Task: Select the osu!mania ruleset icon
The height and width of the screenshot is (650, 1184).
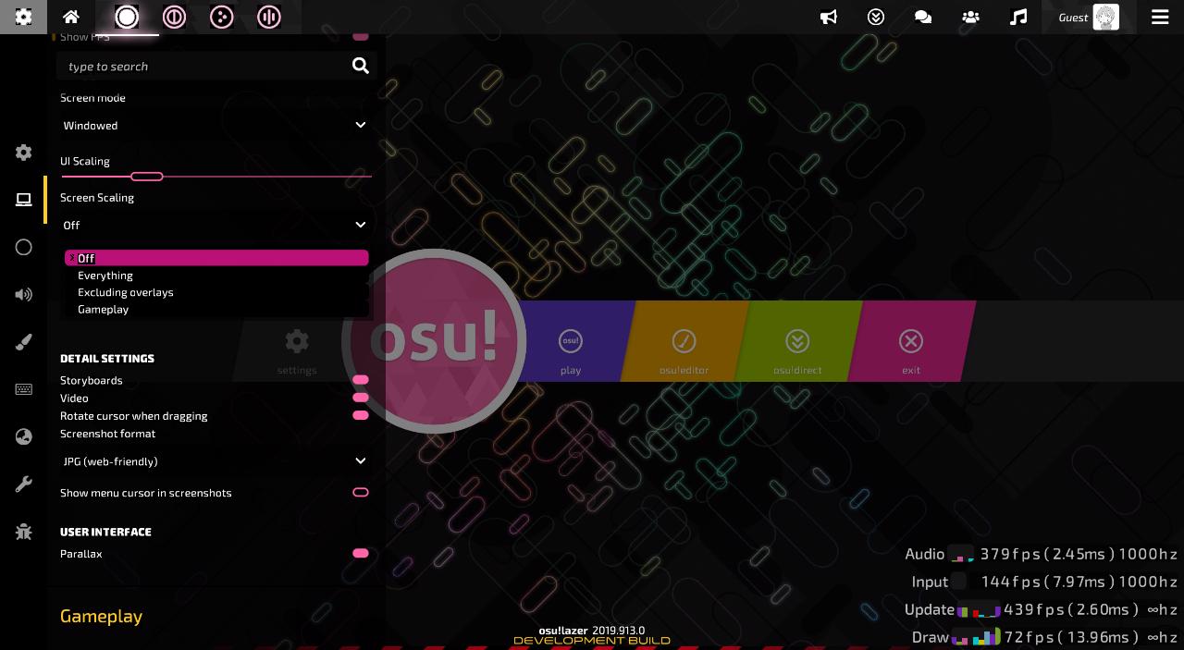Action: [268, 17]
